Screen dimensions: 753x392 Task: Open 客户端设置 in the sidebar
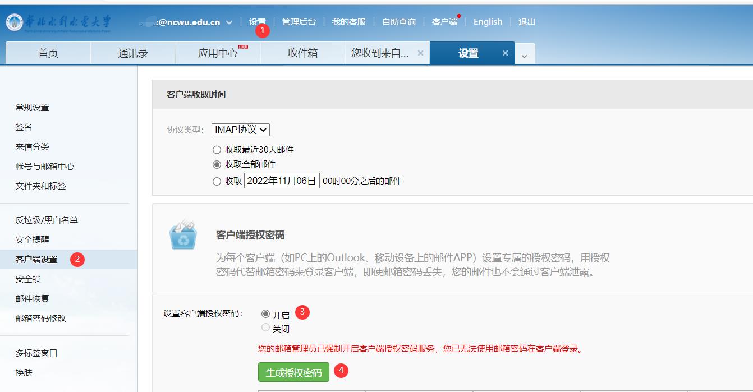tap(36, 259)
